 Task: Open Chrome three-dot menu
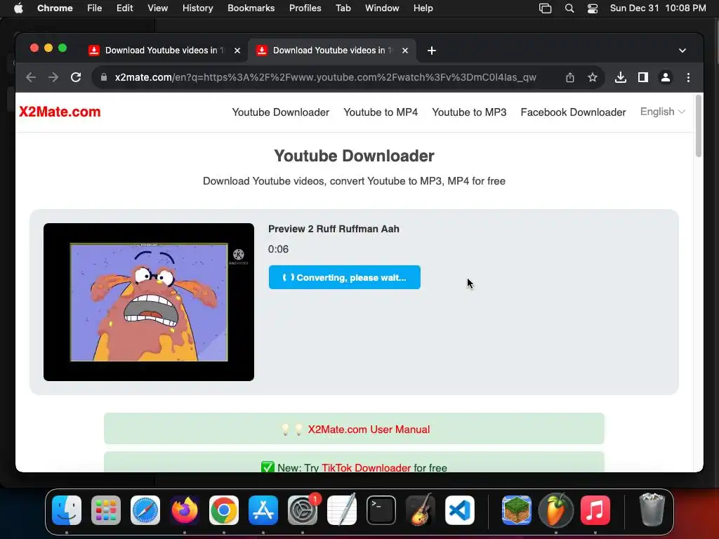tap(688, 77)
